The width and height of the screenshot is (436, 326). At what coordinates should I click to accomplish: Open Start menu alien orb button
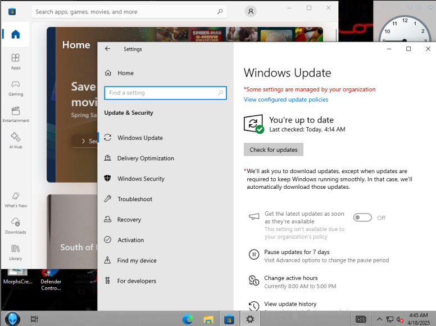click(12, 319)
